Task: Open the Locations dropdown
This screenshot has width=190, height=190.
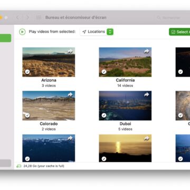Action: tap(97, 32)
